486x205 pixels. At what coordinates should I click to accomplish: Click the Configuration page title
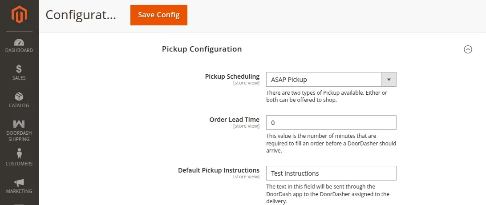[81, 15]
